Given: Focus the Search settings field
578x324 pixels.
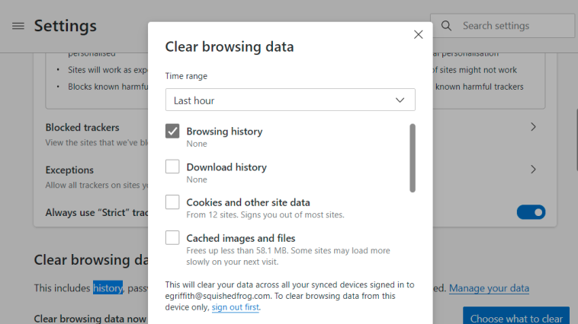Looking at the screenshot, I should coord(503,26).
